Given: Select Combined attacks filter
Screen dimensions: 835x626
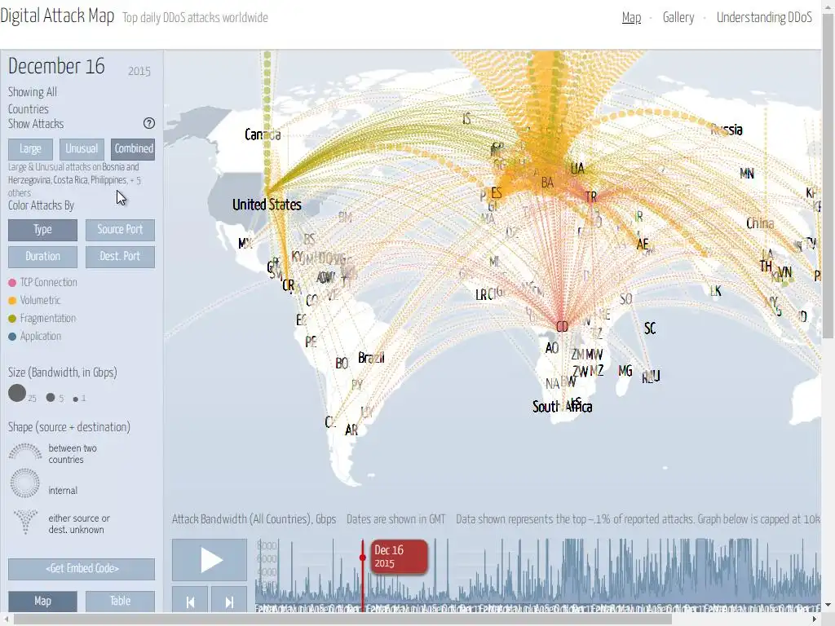Looking at the screenshot, I should tap(133, 149).
